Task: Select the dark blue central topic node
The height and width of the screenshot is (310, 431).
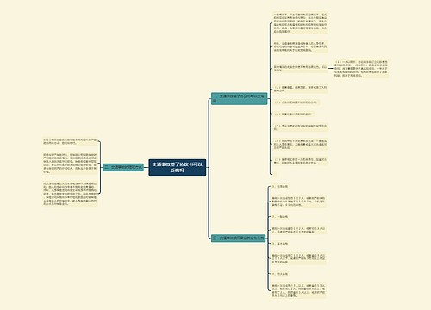Action: point(178,167)
